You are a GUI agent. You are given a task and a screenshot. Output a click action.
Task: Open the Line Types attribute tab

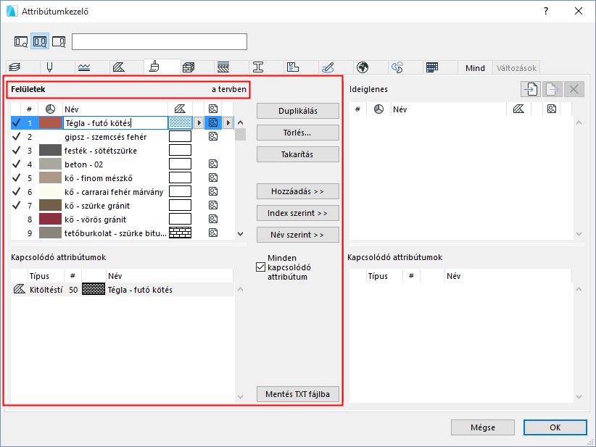pyautogui.click(x=84, y=67)
